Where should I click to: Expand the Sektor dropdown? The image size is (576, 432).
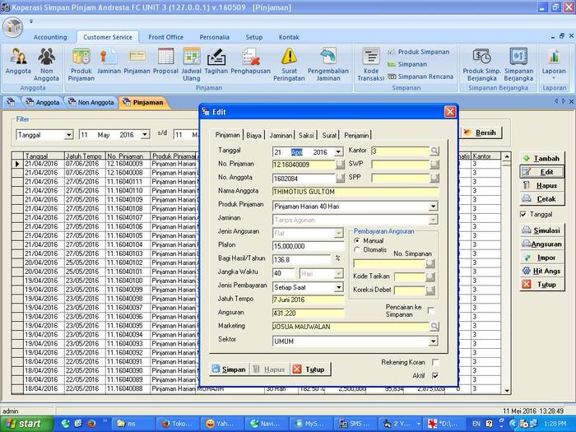pos(433,341)
